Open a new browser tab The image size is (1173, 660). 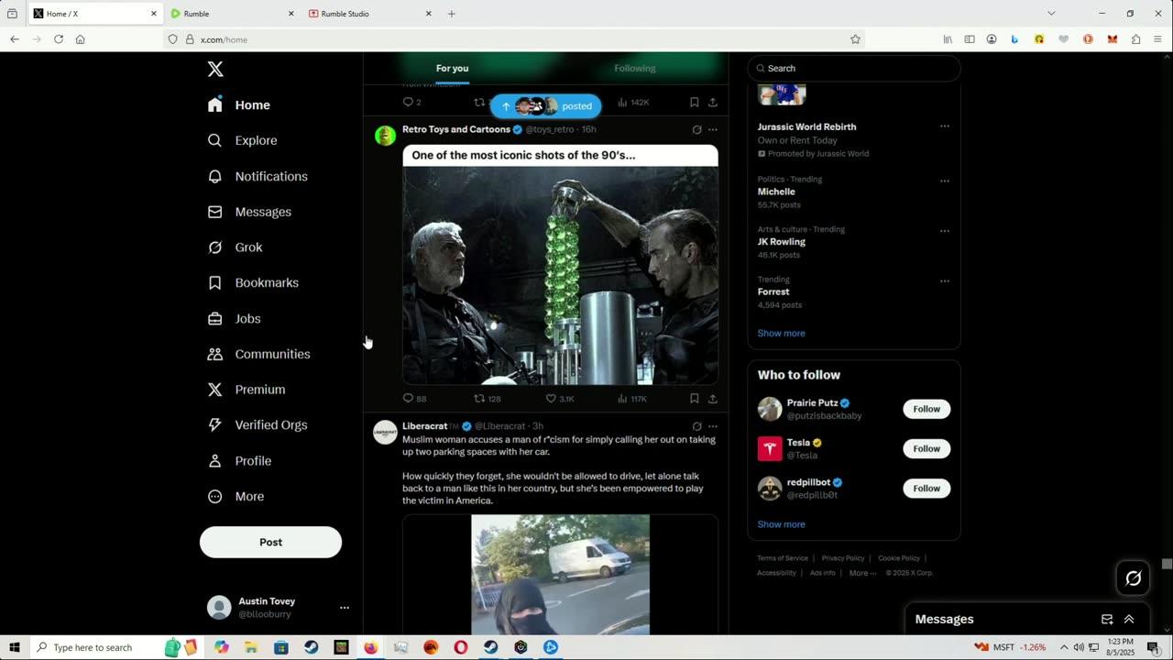pos(452,14)
